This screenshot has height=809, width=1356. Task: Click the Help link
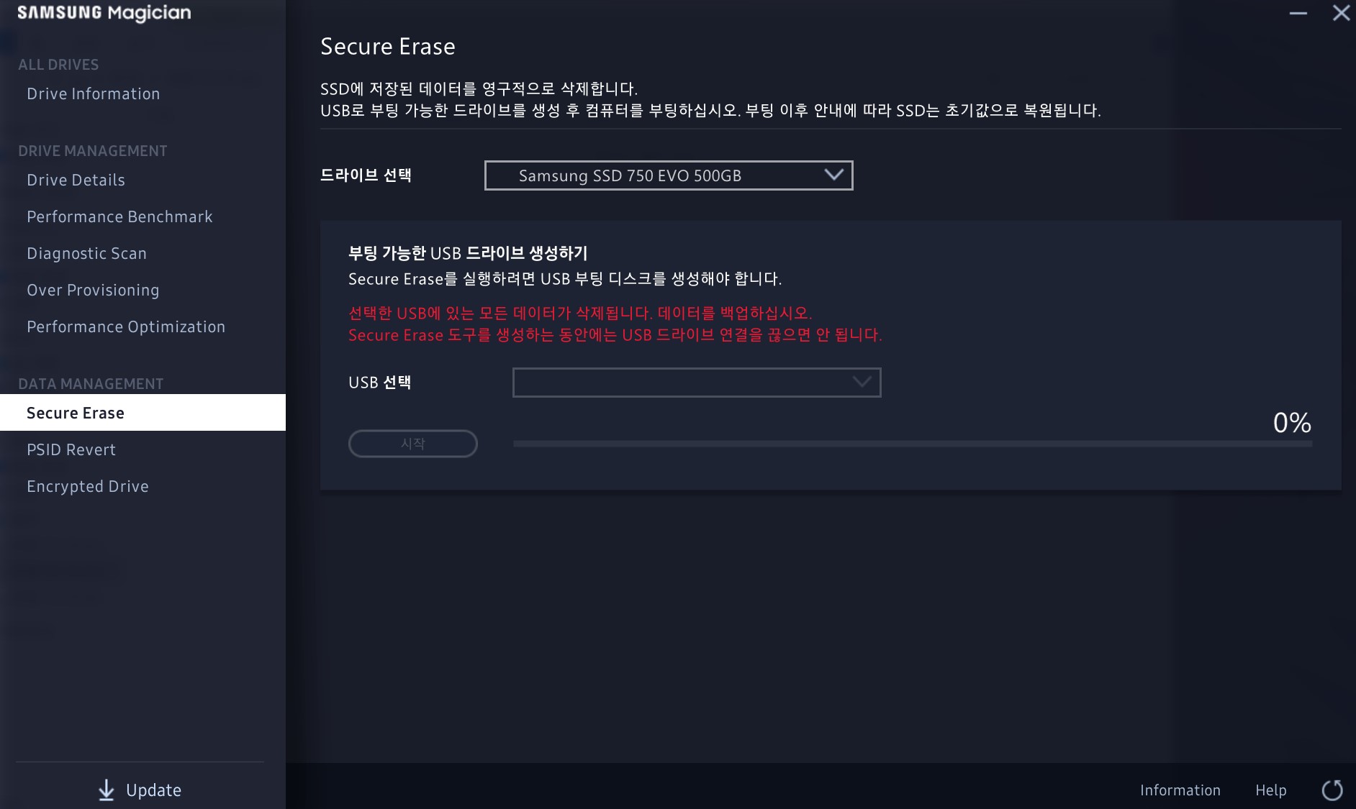point(1271,790)
